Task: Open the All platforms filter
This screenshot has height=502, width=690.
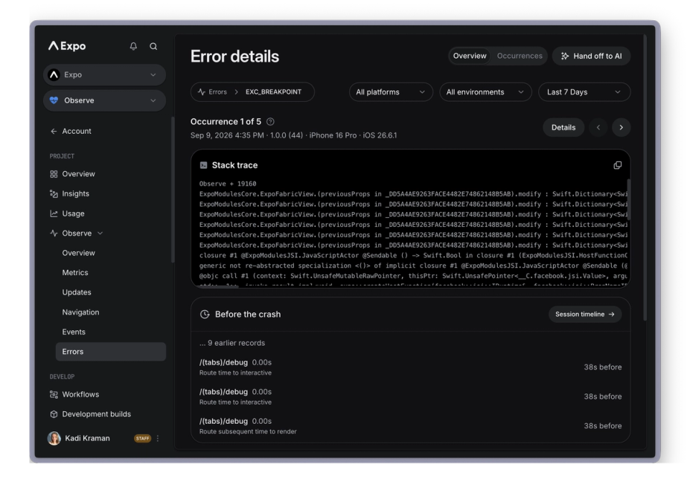Action: 391,92
